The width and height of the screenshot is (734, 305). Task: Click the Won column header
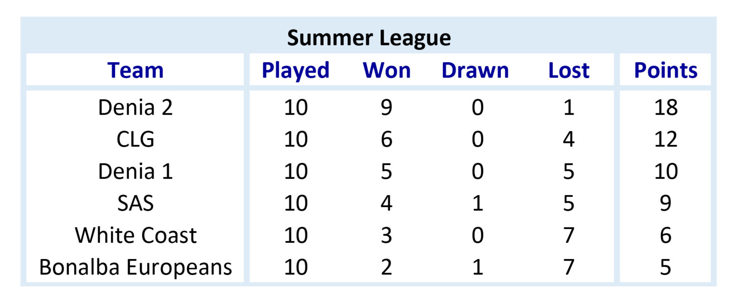[387, 70]
